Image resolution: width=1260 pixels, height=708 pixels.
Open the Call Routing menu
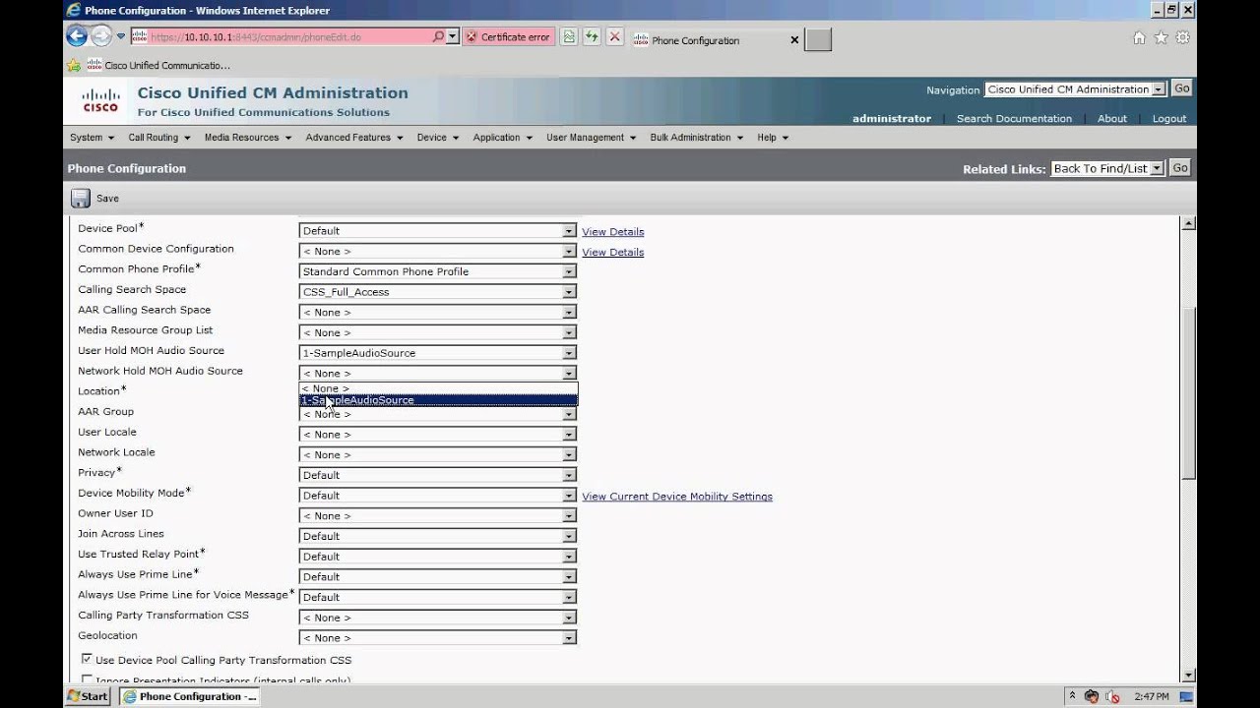pyautogui.click(x=158, y=138)
